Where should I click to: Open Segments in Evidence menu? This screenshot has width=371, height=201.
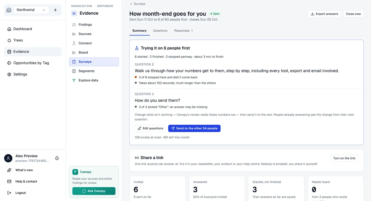(94, 71)
